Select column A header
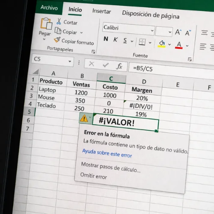This screenshot has width=214, height=214. click(x=53, y=74)
